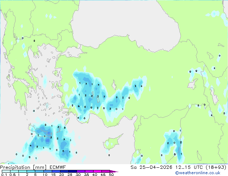Viewport: 228px width, 176px height.
Task: Click the 0.1–0.5 mm lightest legend swatch
Action: tap(6, 171)
